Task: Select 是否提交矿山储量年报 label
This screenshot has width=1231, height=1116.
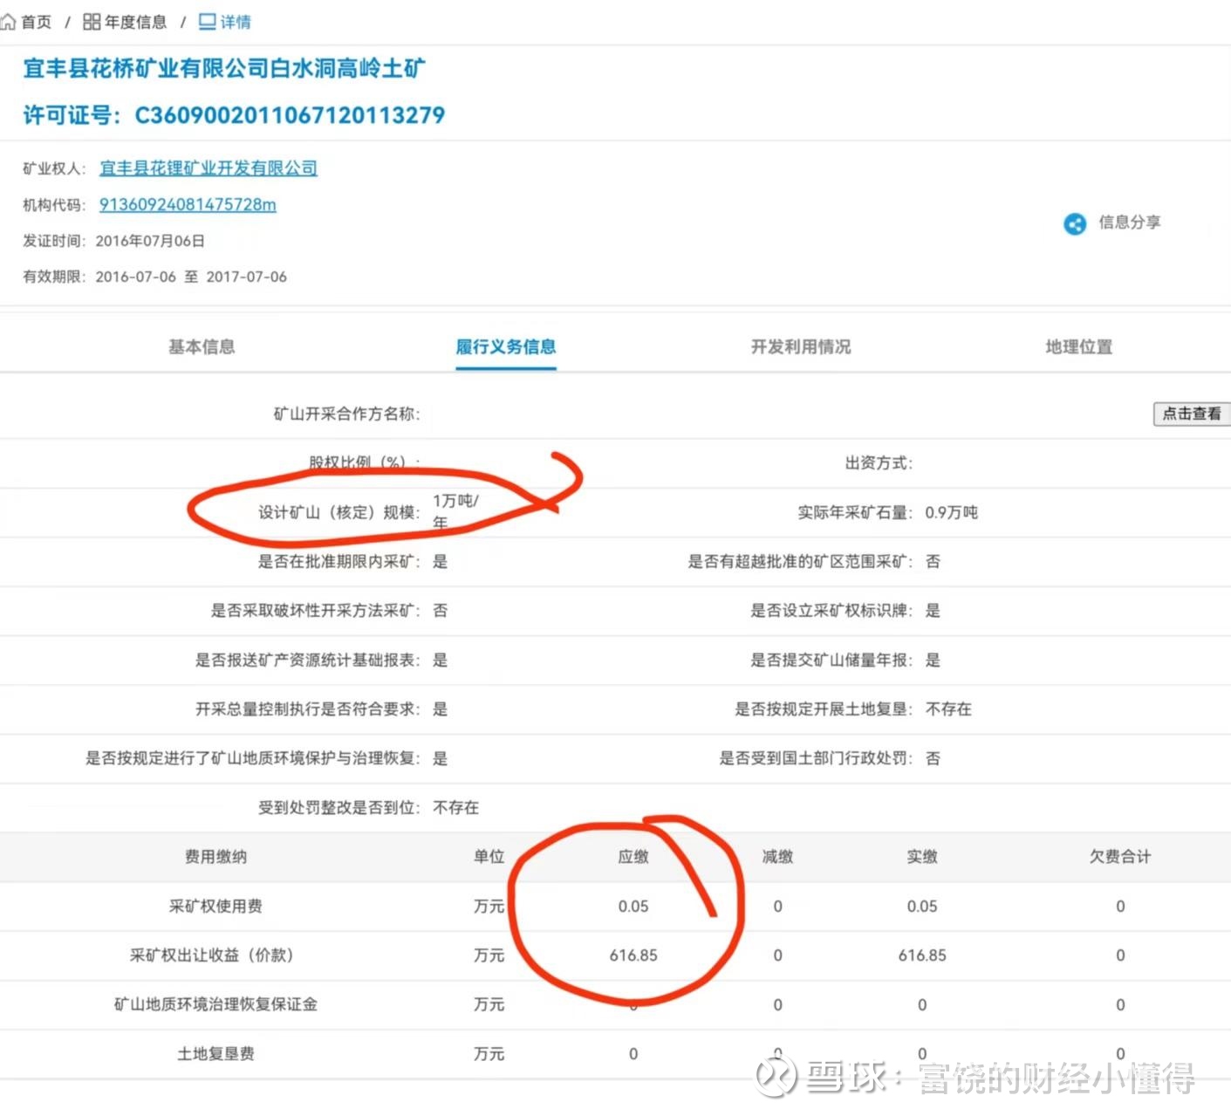Action: pos(831,660)
